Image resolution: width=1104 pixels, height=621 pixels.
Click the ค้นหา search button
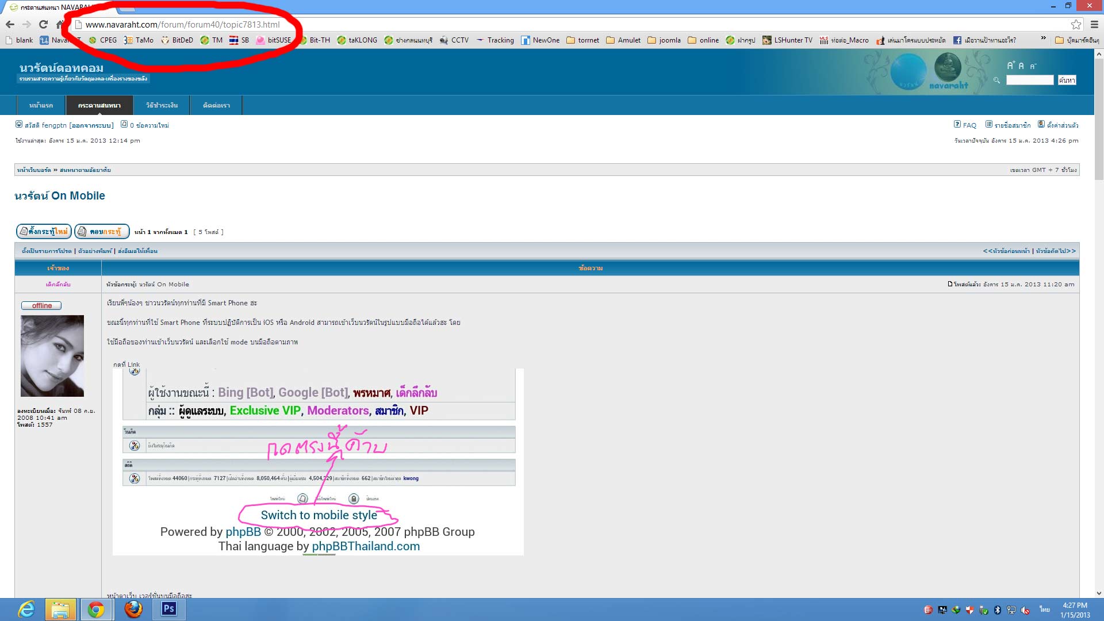(1067, 80)
